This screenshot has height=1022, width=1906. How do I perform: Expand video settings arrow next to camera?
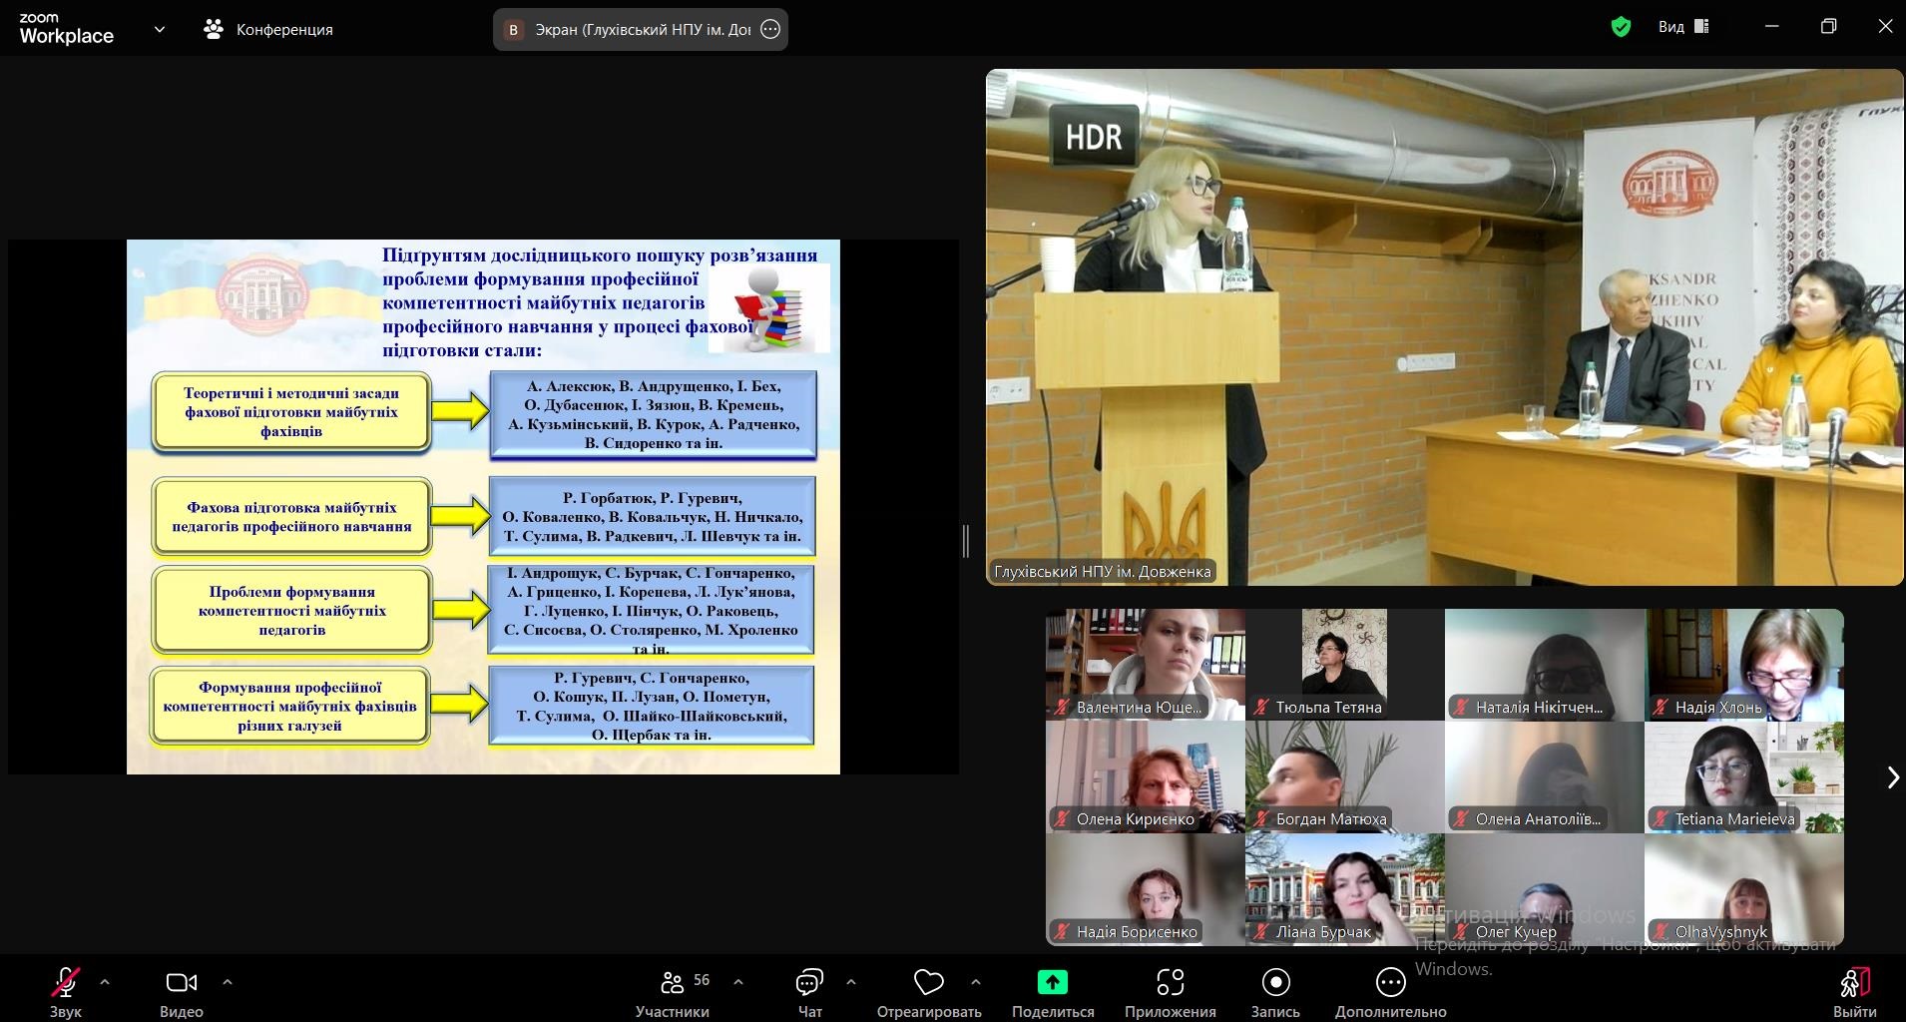[x=228, y=982]
